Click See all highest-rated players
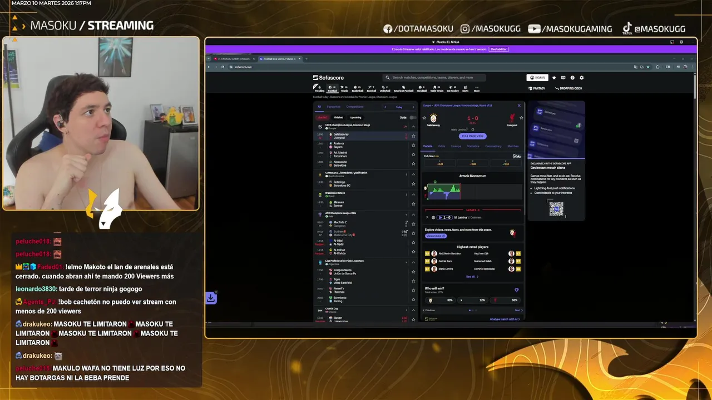 pos(472,277)
